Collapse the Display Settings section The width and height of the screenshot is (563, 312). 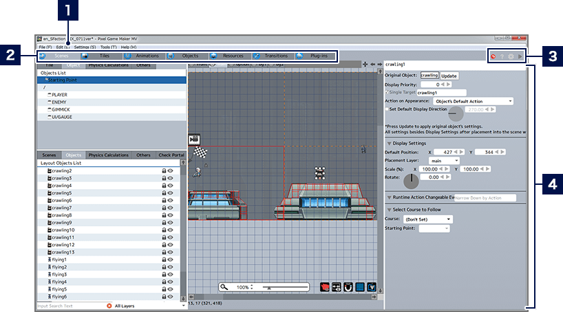click(x=390, y=144)
